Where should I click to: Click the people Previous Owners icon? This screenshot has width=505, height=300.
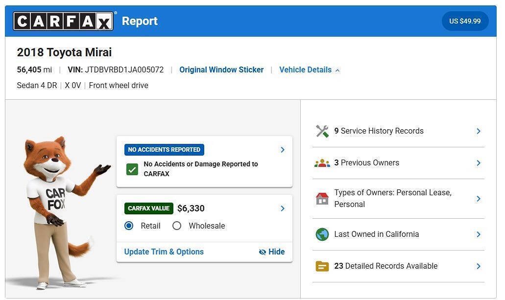tap(322, 163)
